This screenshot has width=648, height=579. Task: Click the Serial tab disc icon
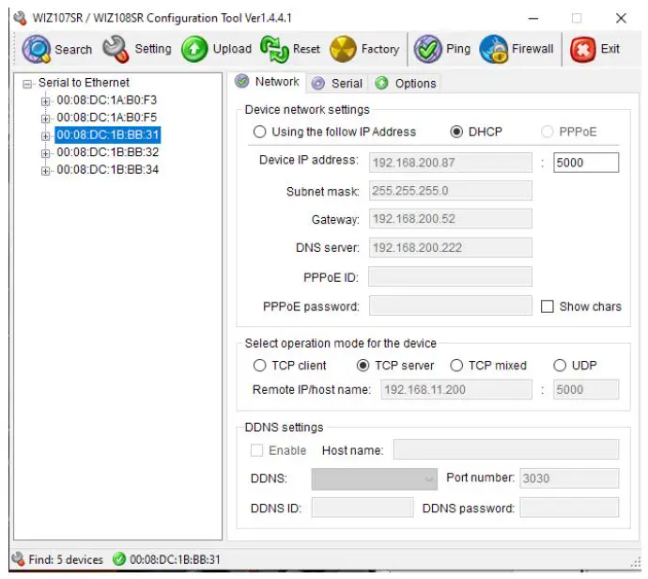[317, 83]
